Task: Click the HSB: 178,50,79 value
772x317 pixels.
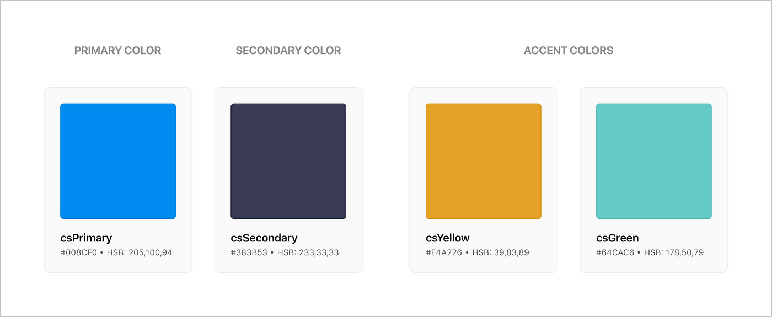Action: point(674,253)
